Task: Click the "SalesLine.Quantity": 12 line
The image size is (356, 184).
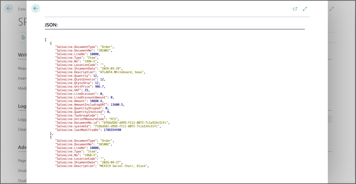Action: [x=77, y=76]
